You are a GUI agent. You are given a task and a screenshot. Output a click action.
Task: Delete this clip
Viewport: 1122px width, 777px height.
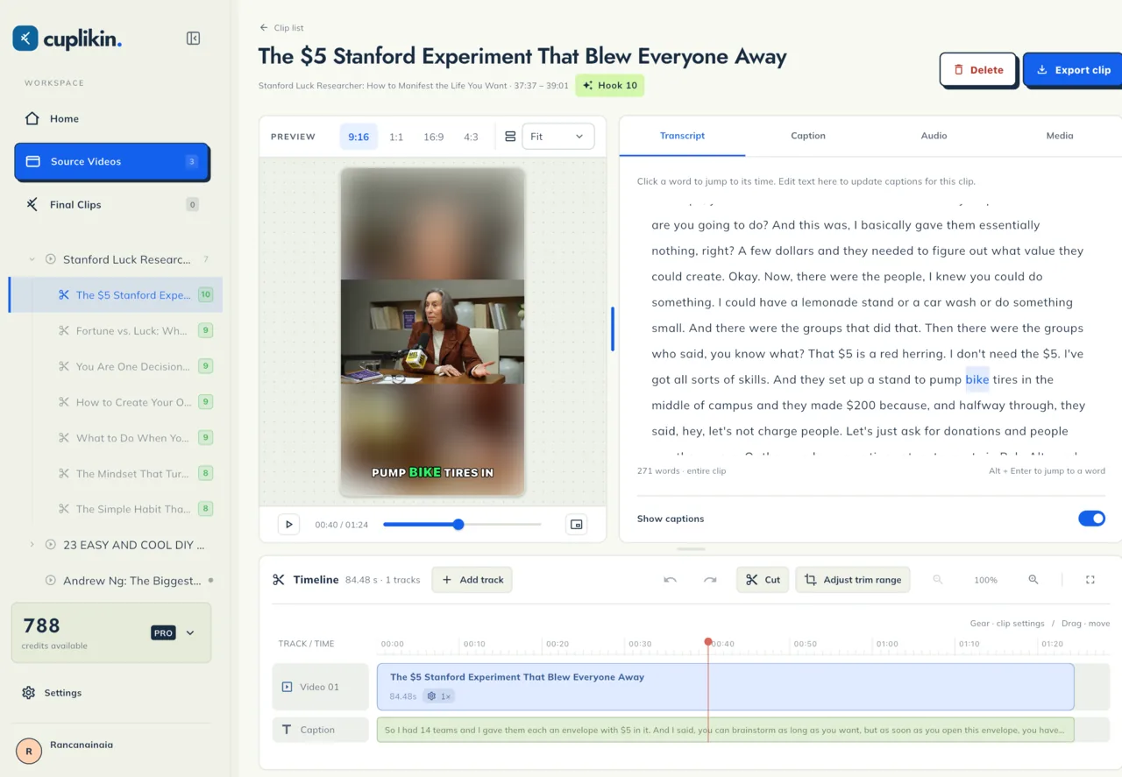click(x=978, y=70)
